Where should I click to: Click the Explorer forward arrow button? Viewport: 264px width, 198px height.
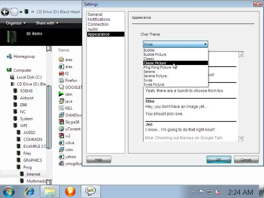pos(14,12)
